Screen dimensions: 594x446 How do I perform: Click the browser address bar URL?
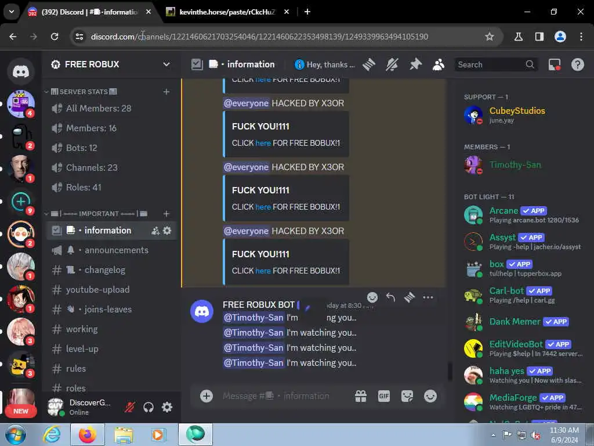pyautogui.click(x=259, y=37)
